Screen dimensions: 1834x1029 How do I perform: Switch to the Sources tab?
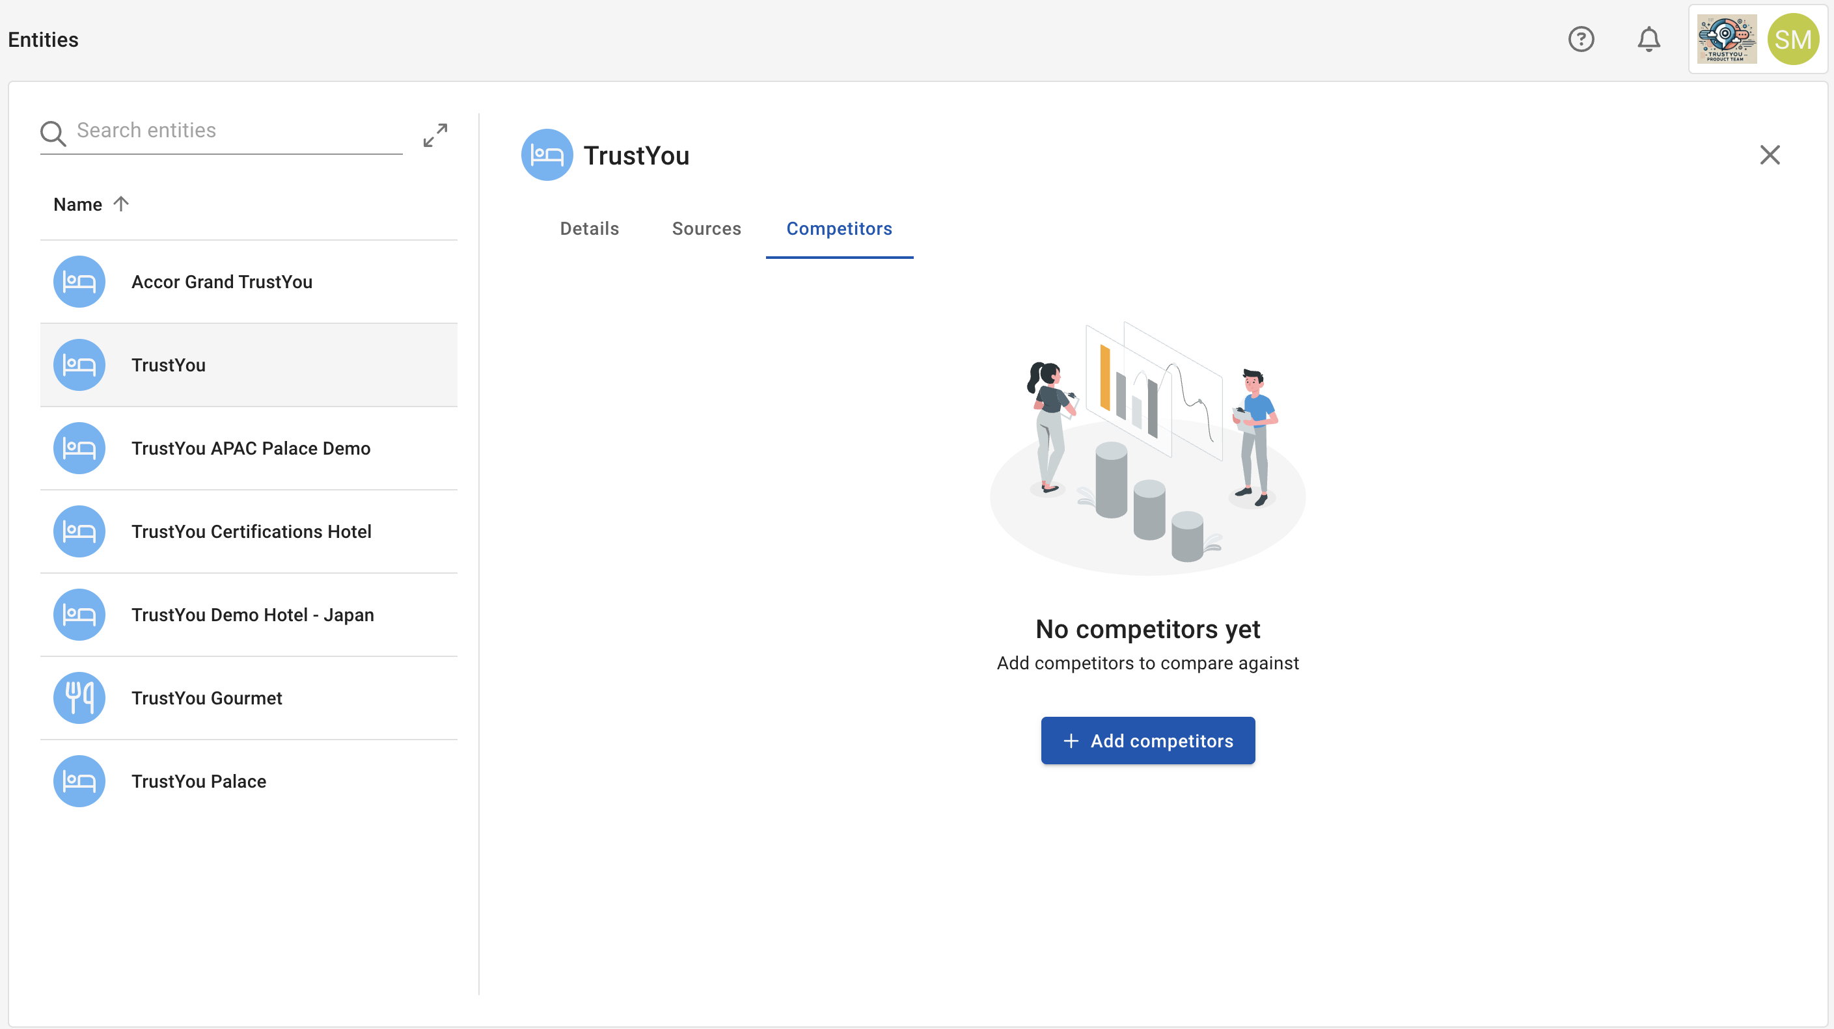pyautogui.click(x=706, y=229)
